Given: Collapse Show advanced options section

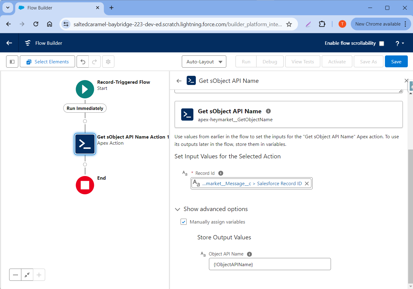Looking at the screenshot, I should click(x=177, y=209).
